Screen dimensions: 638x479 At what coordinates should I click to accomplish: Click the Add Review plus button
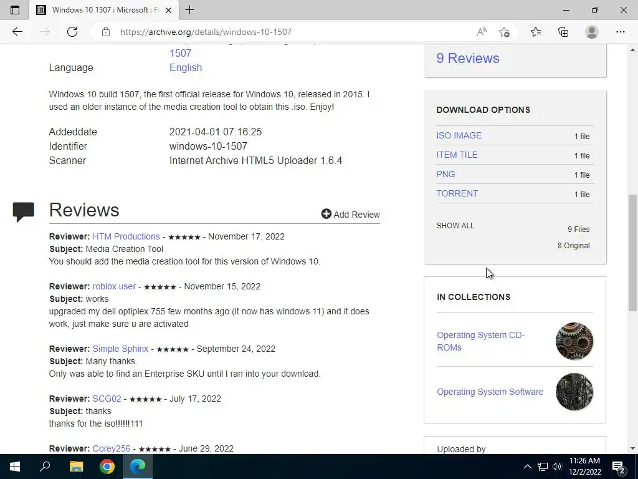tap(350, 215)
